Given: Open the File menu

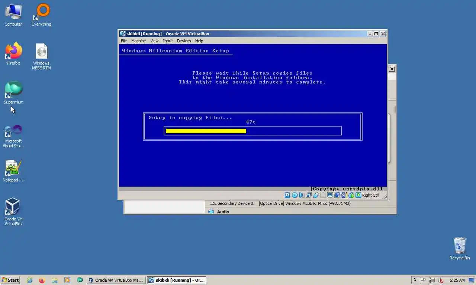Looking at the screenshot, I should tap(124, 41).
